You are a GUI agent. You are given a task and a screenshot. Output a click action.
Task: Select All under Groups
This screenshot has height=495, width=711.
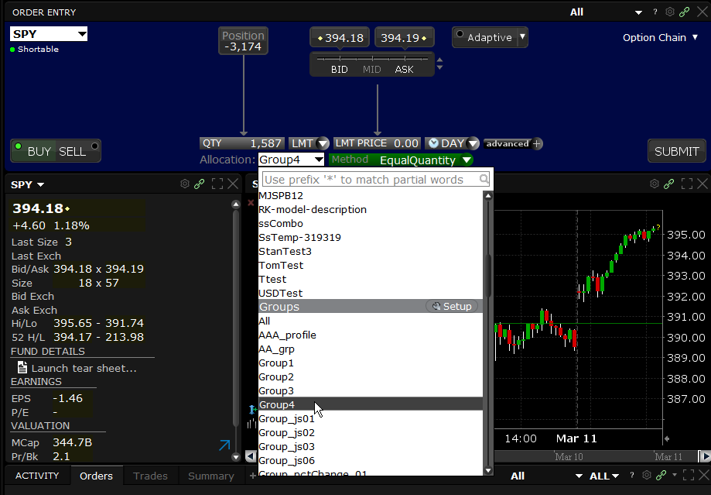pyautogui.click(x=371, y=321)
